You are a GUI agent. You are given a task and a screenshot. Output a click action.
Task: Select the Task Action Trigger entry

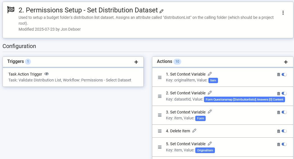pos(25,74)
